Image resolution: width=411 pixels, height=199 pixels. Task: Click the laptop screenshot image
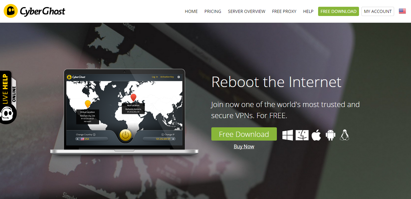coord(124,112)
